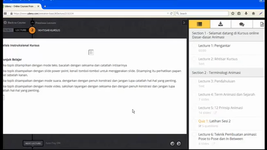267x150 pixels.
Task: Toggle completion circle for Lecture 3
Action: (194, 81)
